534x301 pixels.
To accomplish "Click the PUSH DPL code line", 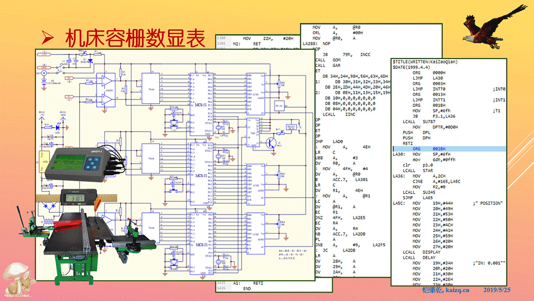I will pos(416,133).
